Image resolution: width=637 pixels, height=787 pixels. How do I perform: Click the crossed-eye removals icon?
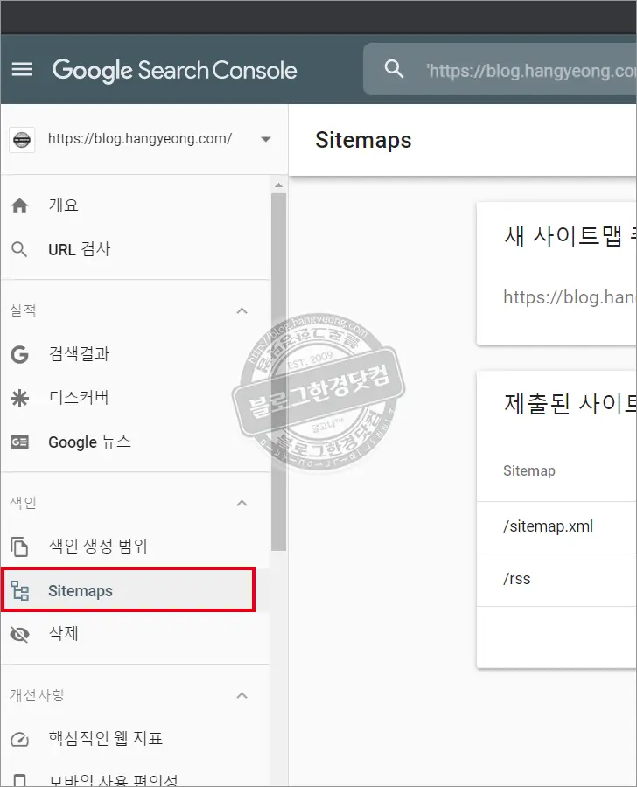click(x=19, y=635)
